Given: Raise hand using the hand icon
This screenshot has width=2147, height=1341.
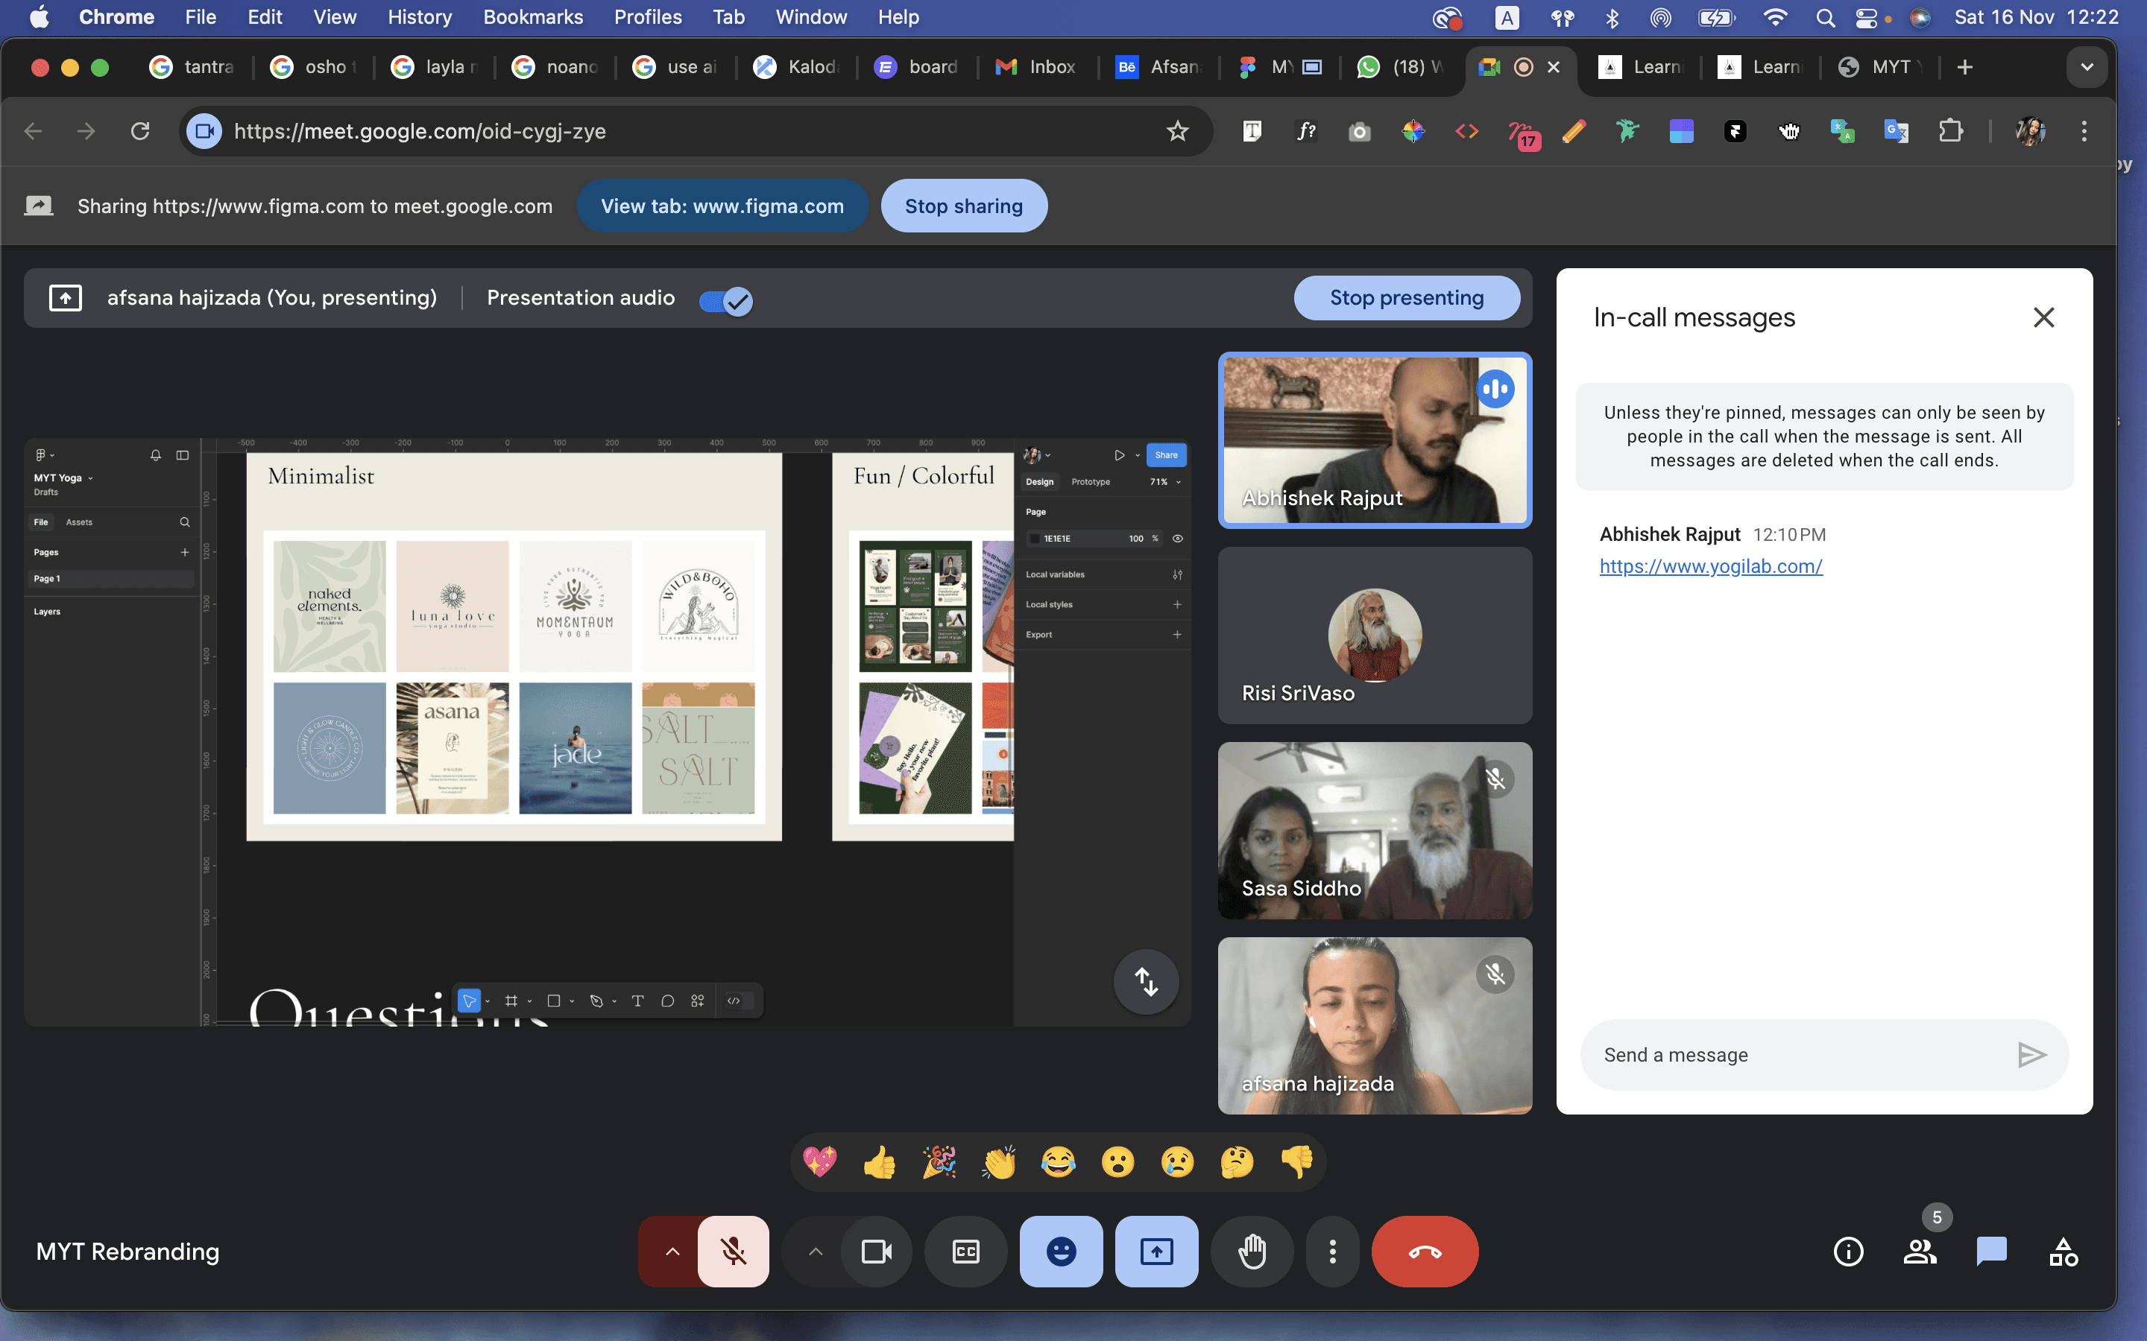Looking at the screenshot, I should click(1252, 1252).
